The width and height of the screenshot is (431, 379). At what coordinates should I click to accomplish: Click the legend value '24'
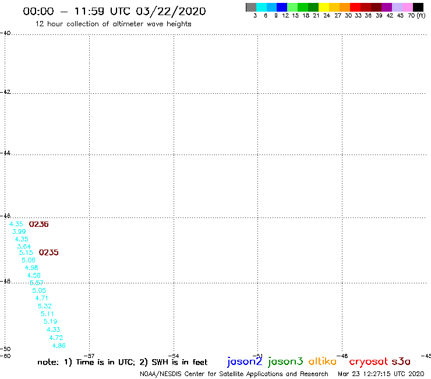327,16
